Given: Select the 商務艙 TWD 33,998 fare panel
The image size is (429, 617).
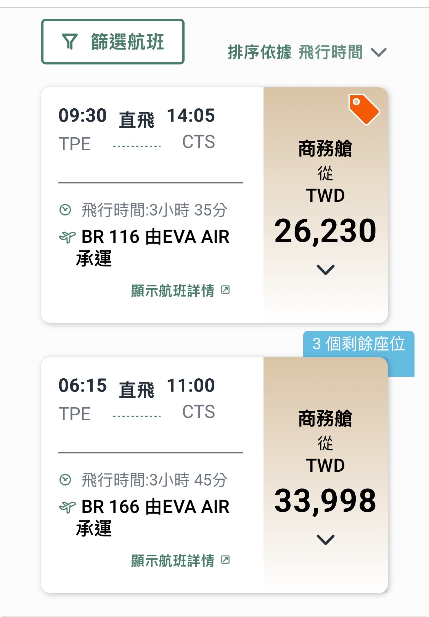Looking at the screenshot, I should [x=326, y=475].
